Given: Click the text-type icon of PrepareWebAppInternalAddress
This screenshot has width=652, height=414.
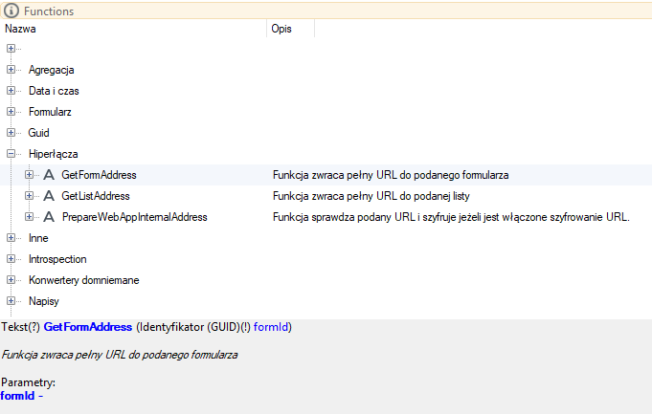Looking at the screenshot, I should click(x=49, y=217).
